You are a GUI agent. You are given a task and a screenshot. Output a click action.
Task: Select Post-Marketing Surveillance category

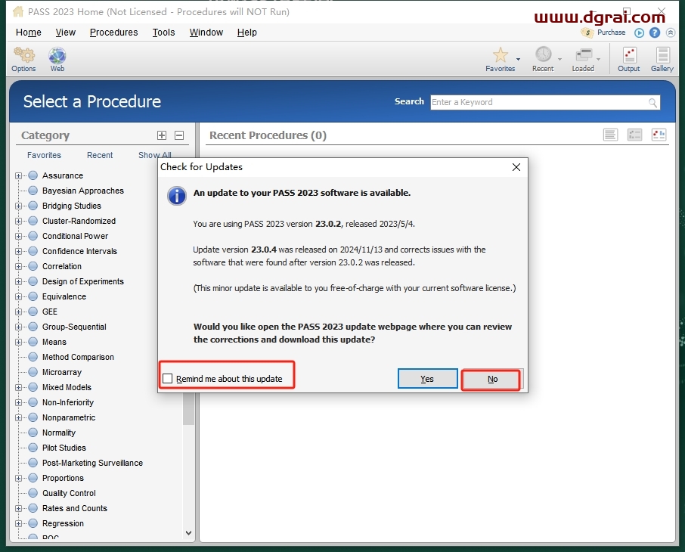point(92,463)
